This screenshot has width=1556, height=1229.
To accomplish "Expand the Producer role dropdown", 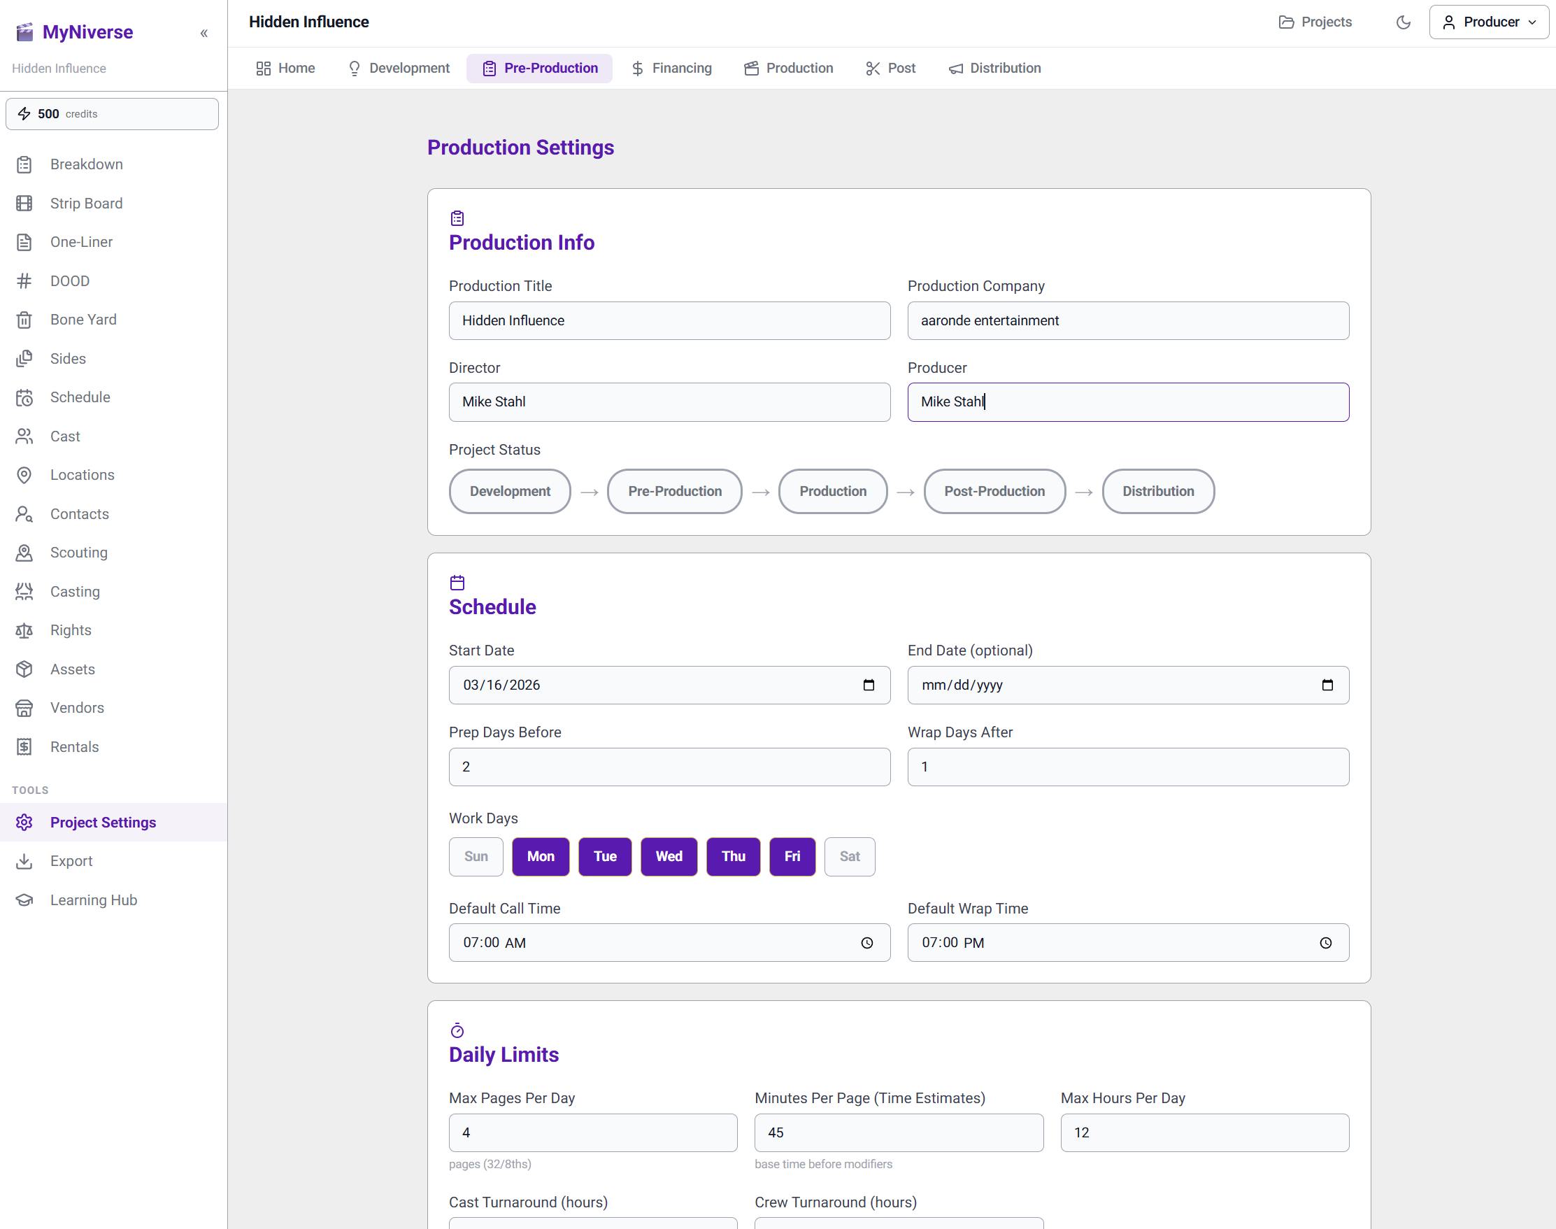I will click(x=1488, y=22).
